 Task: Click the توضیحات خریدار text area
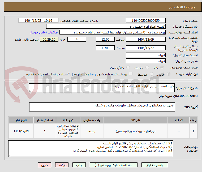point(91,149)
